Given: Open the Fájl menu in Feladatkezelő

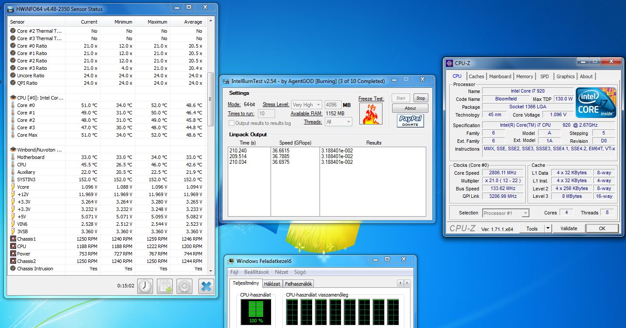Looking at the screenshot, I should 235,272.
